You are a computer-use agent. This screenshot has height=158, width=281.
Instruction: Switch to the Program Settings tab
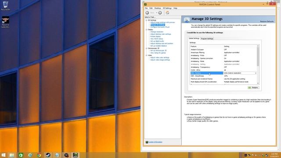[207, 39]
